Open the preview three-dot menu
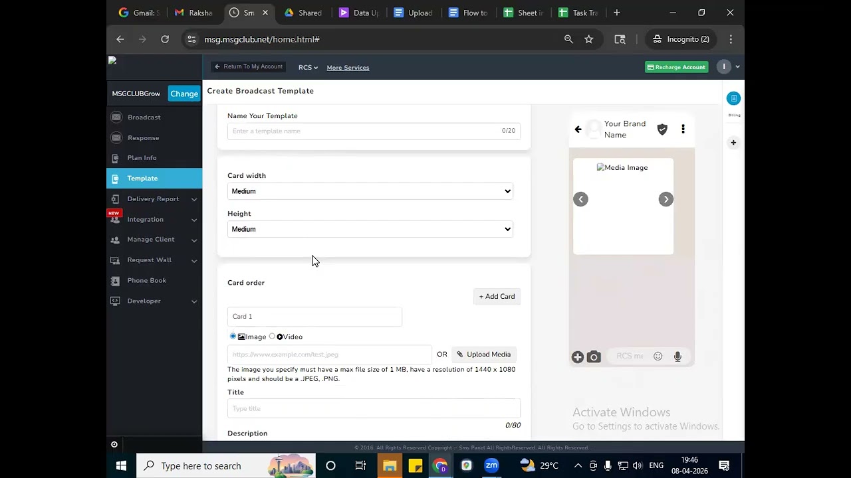Viewport: 851px width, 478px height. tap(683, 129)
